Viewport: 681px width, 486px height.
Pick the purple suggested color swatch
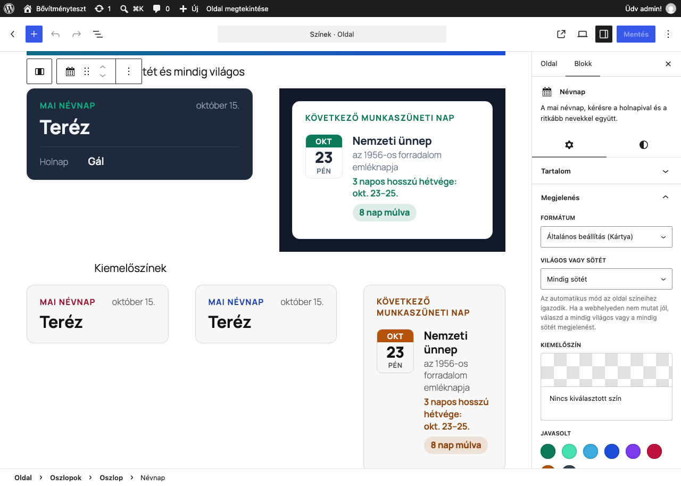click(x=633, y=451)
